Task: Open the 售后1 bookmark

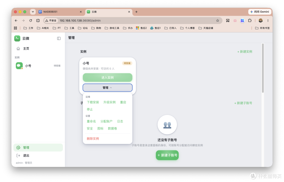Action: 155,28
